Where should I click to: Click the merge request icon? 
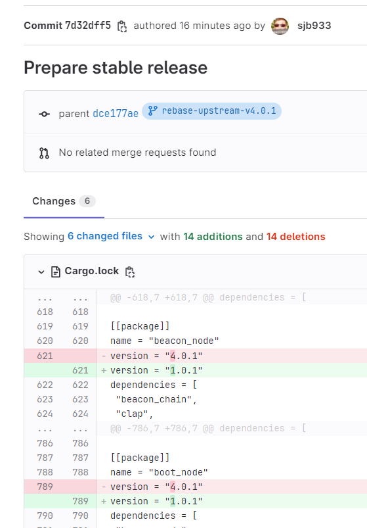pyautogui.click(x=44, y=153)
